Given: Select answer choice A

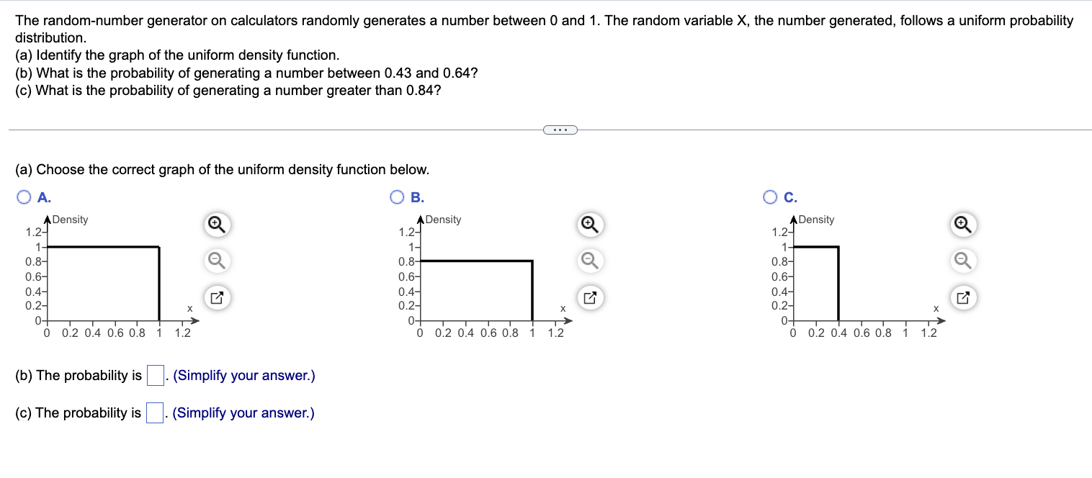Looking at the screenshot, I should [24, 197].
